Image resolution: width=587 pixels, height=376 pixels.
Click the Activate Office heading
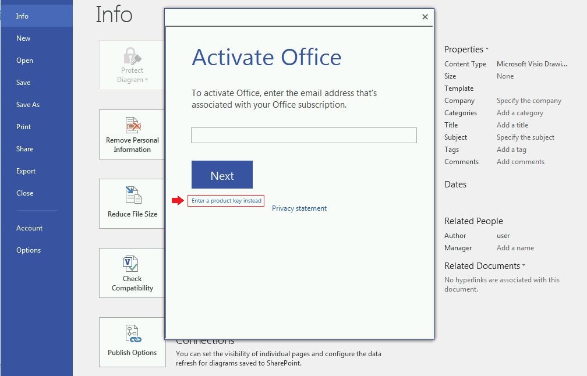point(267,57)
